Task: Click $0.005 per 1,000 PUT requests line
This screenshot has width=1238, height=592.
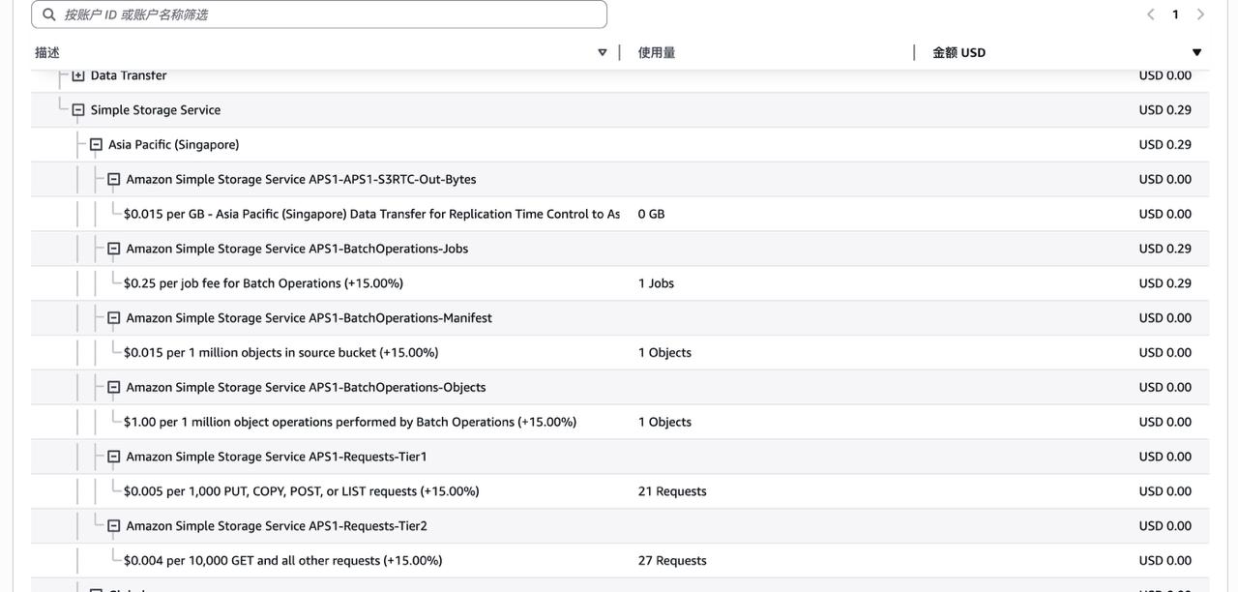Action: point(301,491)
